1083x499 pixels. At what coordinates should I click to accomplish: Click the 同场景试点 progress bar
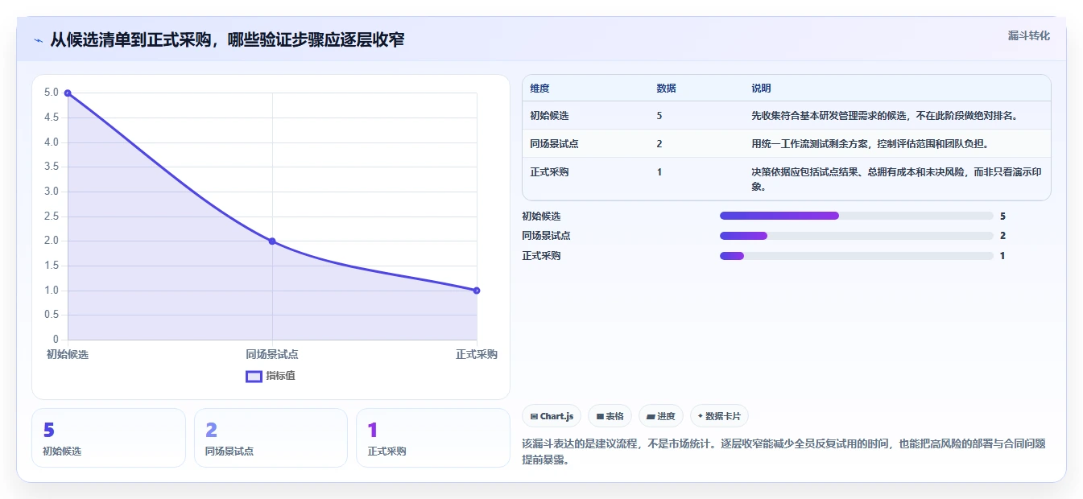pyautogui.click(x=856, y=236)
